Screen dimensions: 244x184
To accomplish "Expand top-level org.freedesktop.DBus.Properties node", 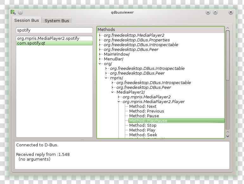I will (x=100, y=40).
